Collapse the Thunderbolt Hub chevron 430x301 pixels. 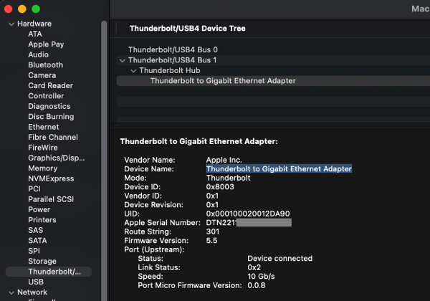[x=133, y=71]
